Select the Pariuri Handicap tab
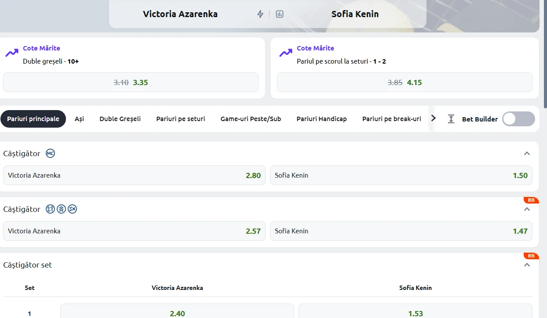The image size is (547, 318). (x=322, y=119)
